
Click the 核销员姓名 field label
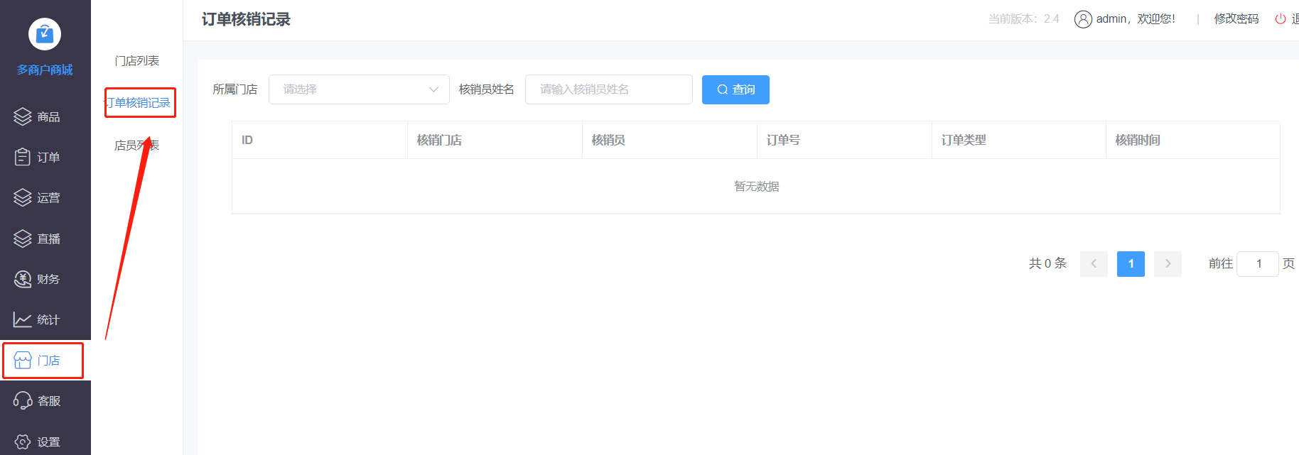(487, 89)
